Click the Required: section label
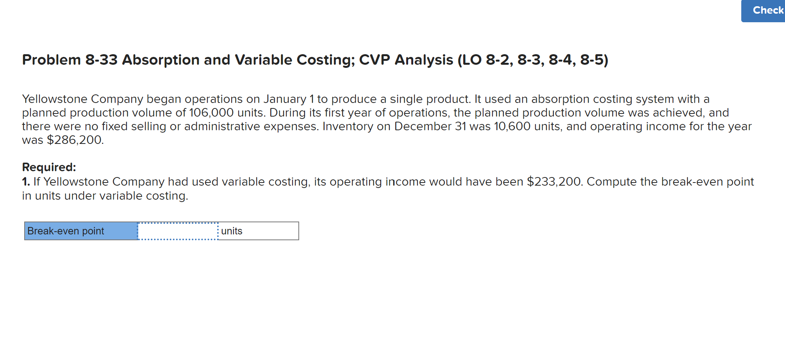Image resolution: width=785 pixels, height=351 pixels. [x=48, y=167]
